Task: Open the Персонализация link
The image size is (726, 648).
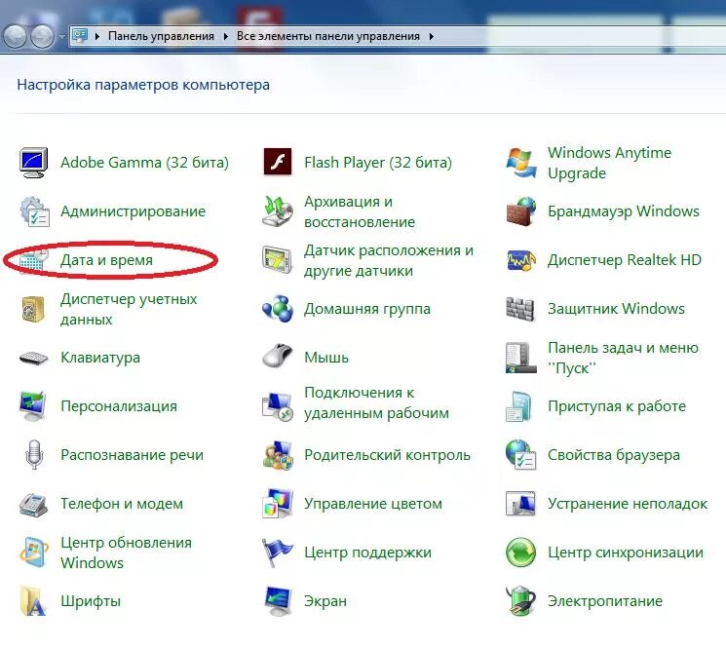Action: (119, 406)
